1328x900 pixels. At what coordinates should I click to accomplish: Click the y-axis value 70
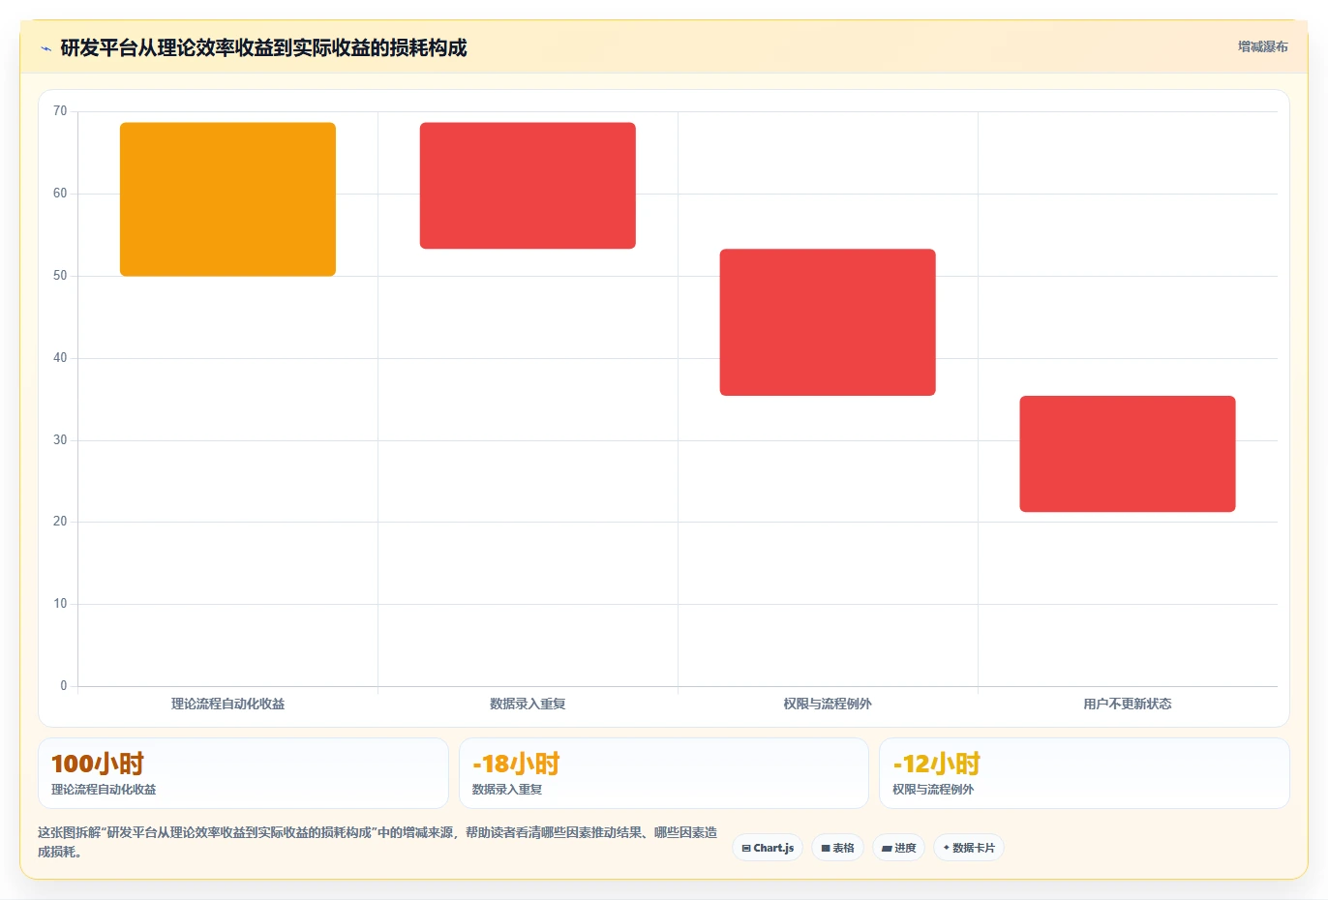point(60,111)
